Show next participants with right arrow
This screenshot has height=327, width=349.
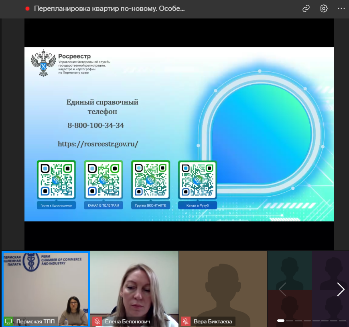(x=341, y=289)
